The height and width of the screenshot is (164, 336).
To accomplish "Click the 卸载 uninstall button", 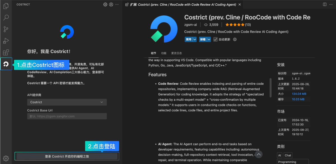I will click(203, 39).
